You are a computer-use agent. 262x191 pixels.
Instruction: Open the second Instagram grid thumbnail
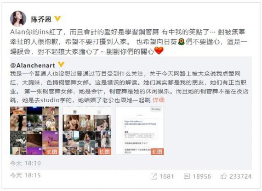pyautogui.click(x=87, y=131)
